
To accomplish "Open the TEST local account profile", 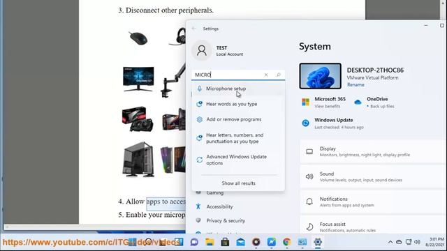I will [218, 51].
